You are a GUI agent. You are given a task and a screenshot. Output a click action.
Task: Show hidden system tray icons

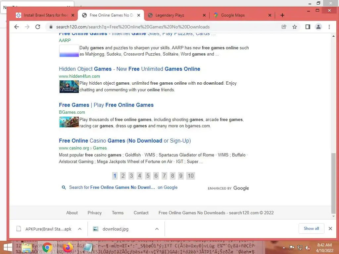(284, 248)
